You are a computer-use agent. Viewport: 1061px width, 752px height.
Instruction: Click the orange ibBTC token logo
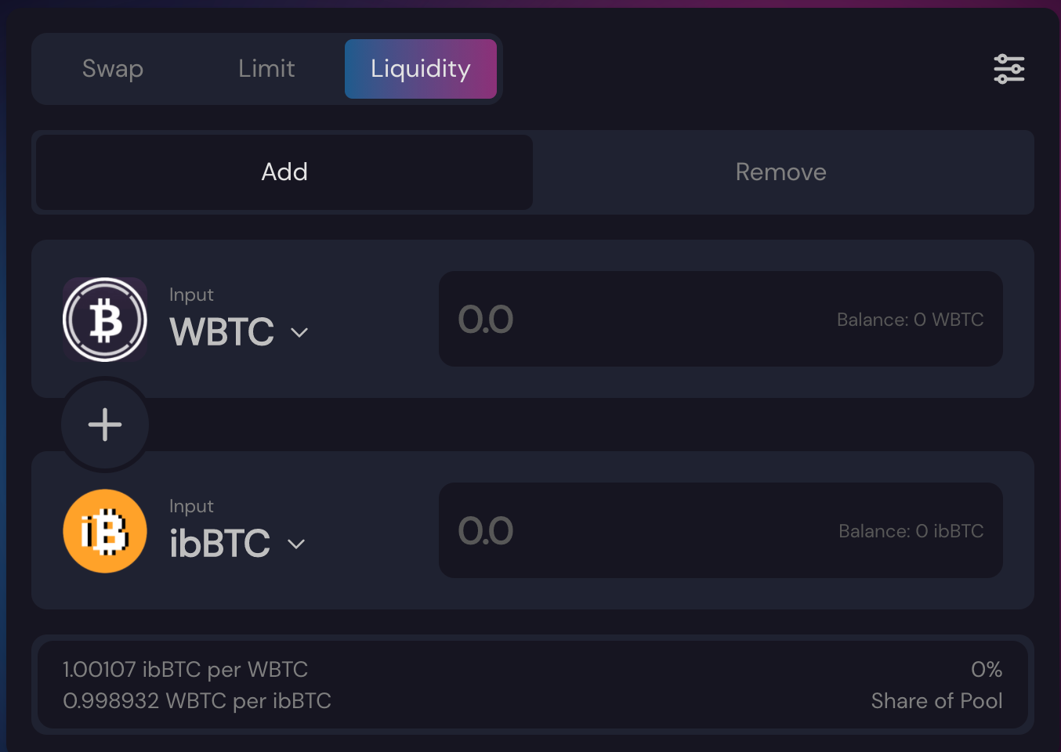click(105, 531)
